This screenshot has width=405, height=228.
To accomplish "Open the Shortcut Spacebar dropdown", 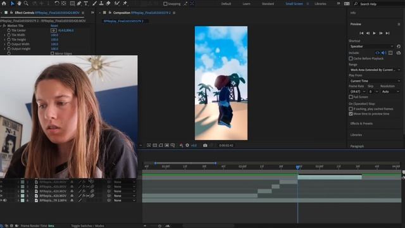I will [371, 46].
